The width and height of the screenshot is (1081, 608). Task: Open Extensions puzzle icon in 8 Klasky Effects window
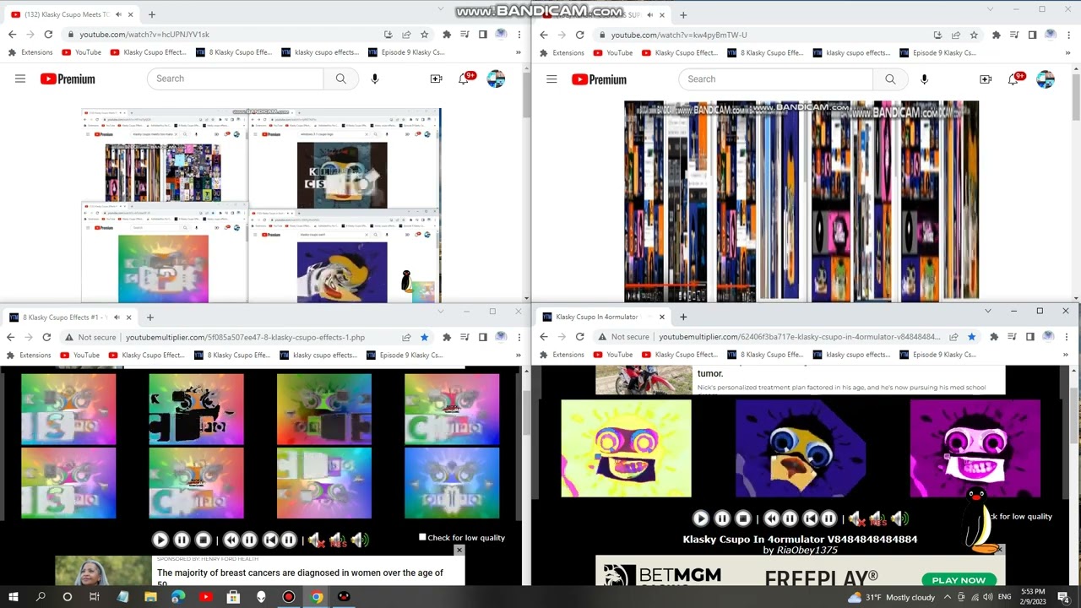coord(446,337)
